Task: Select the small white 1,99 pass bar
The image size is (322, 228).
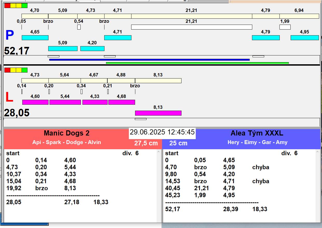Action: point(285,27)
